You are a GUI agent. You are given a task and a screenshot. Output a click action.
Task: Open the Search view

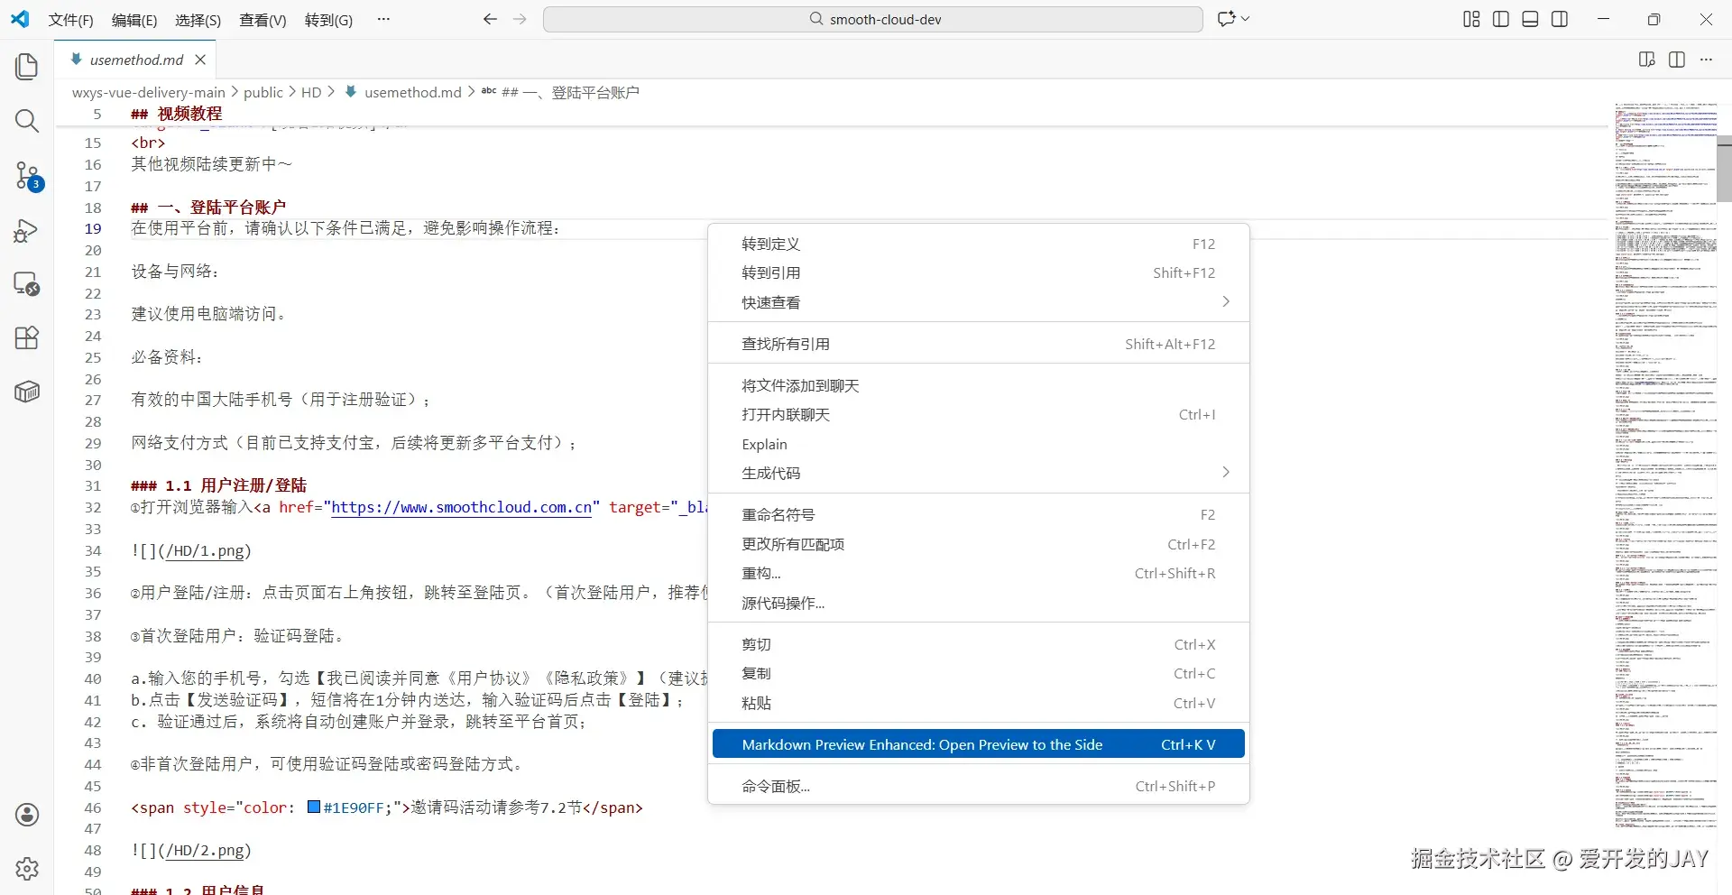(27, 120)
